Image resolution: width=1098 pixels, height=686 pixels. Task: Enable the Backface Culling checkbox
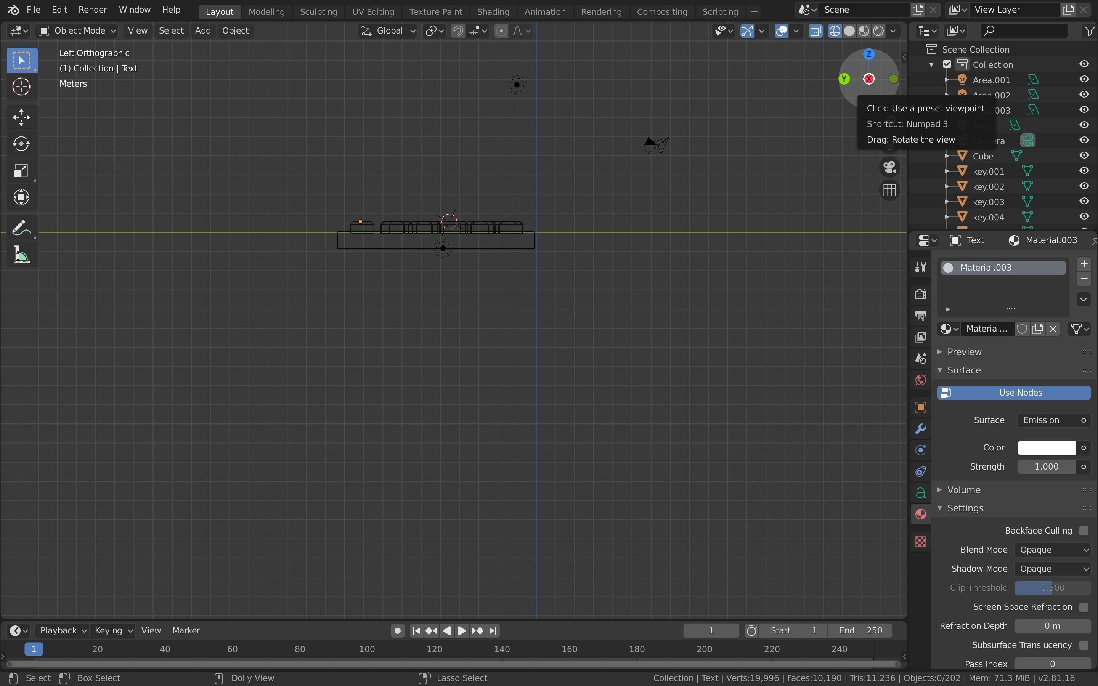1084,531
